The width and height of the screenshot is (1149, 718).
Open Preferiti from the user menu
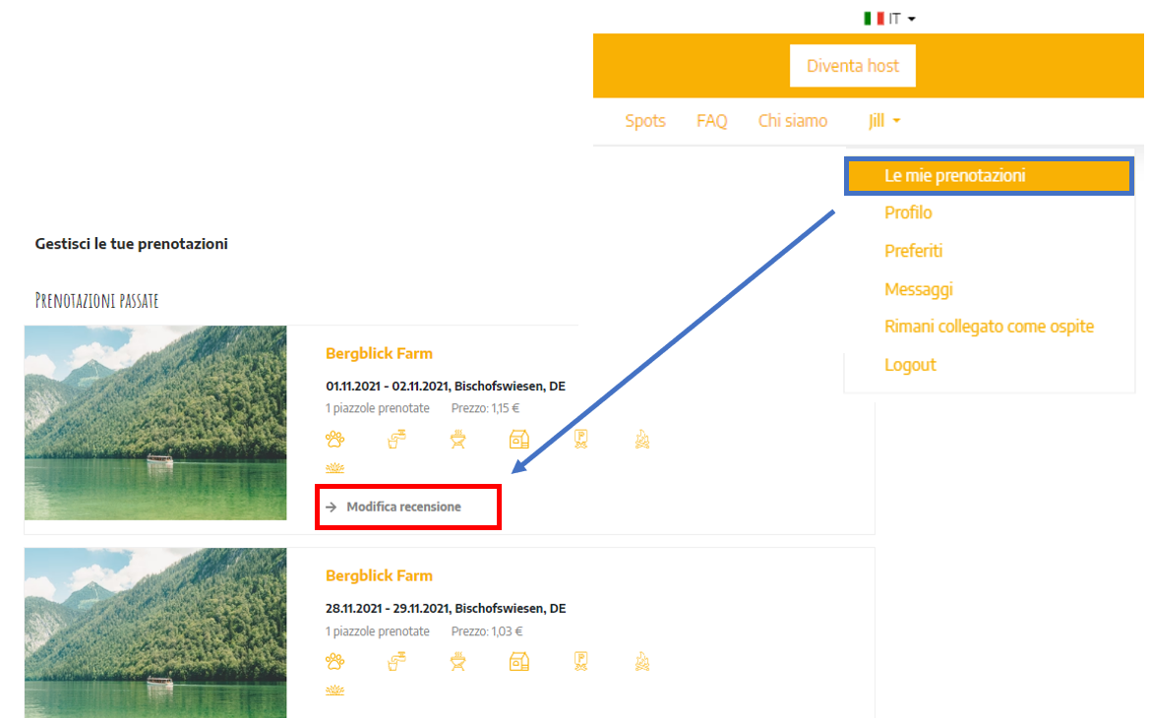[913, 251]
